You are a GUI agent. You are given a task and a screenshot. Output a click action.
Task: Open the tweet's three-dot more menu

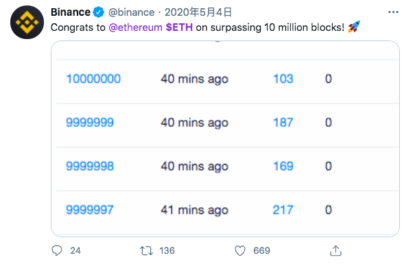[393, 12]
